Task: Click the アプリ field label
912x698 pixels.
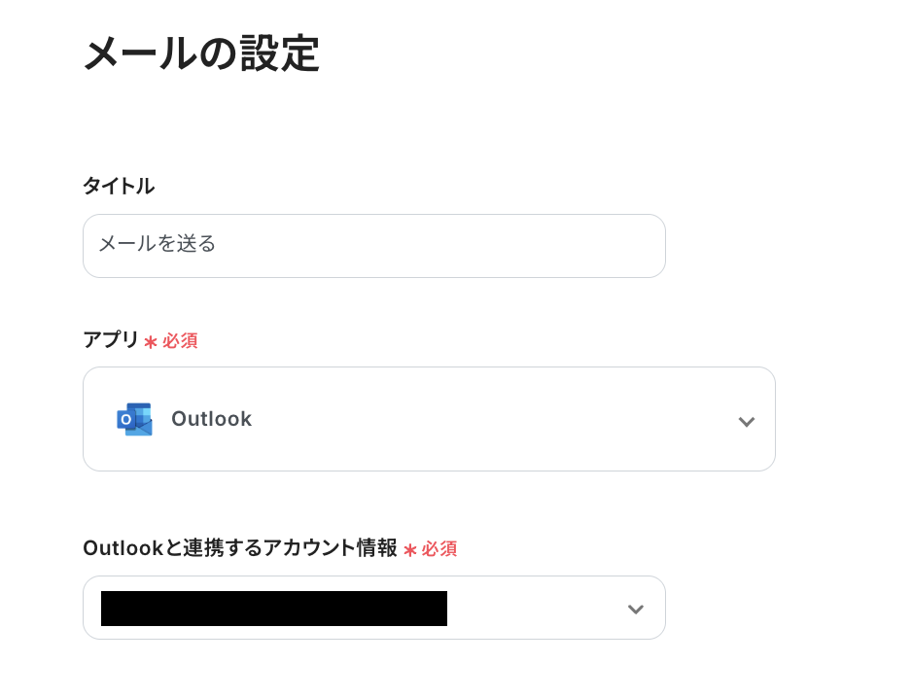Action: (x=111, y=339)
